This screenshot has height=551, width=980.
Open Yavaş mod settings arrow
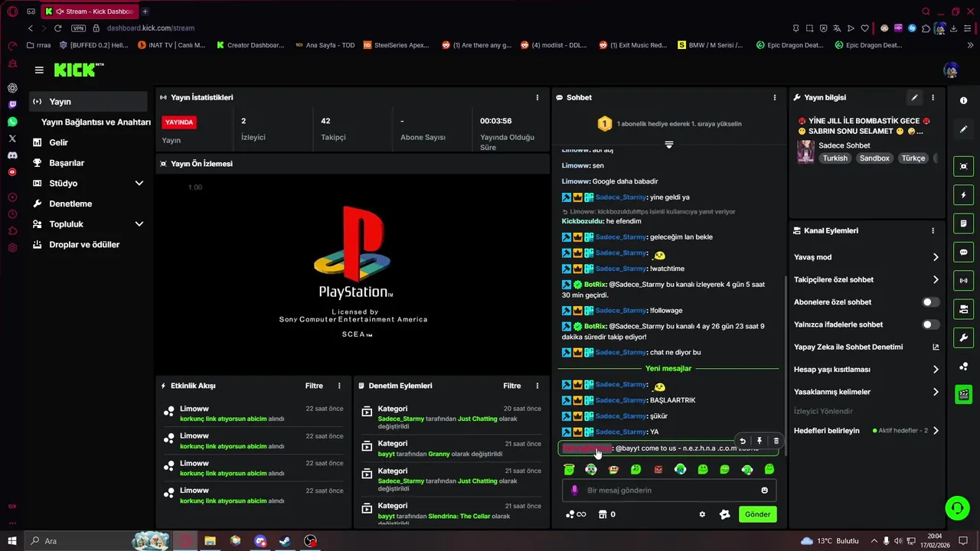[x=935, y=257]
